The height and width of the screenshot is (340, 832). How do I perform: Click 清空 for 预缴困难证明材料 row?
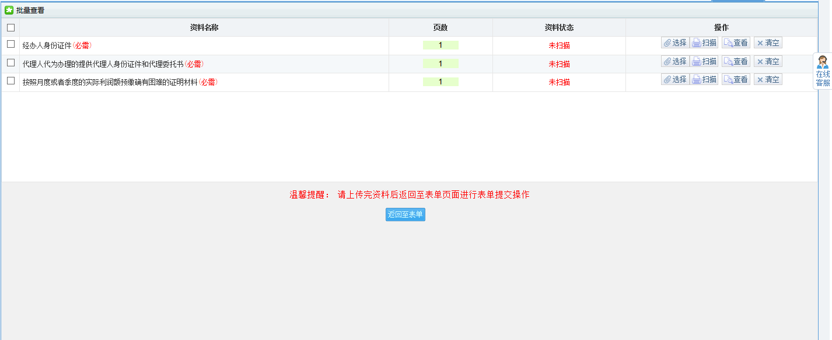click(768, 80)
